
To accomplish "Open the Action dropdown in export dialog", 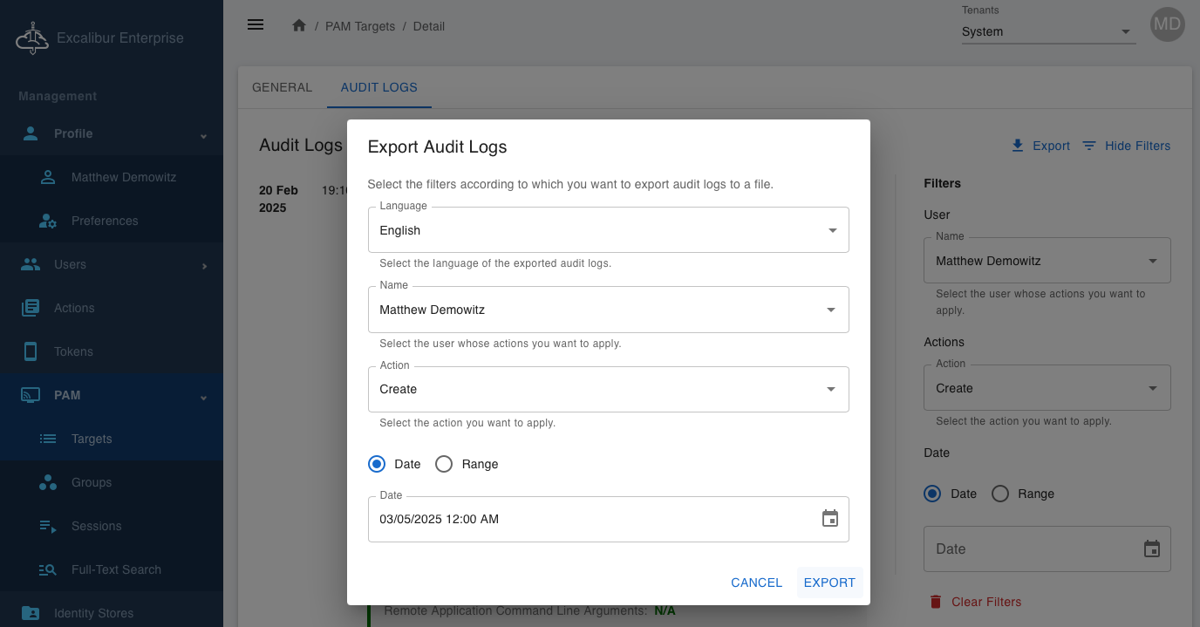I will pyautogui.click(x=608, y=389).
